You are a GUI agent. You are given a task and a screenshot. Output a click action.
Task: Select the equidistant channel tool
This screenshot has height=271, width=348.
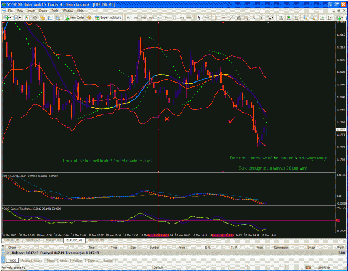pos(238,17)
